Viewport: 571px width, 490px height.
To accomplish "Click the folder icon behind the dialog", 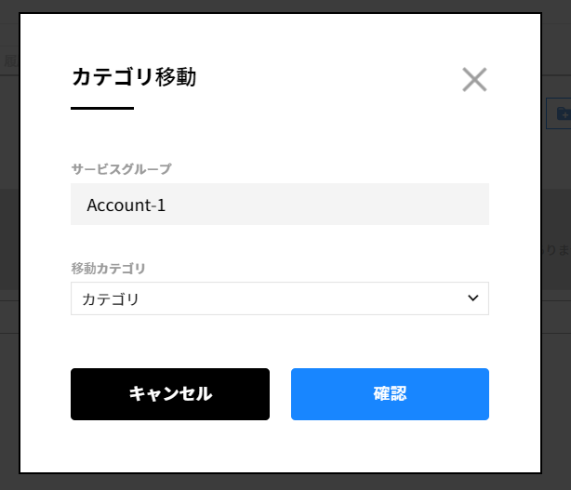I will [x=561, y=113].
